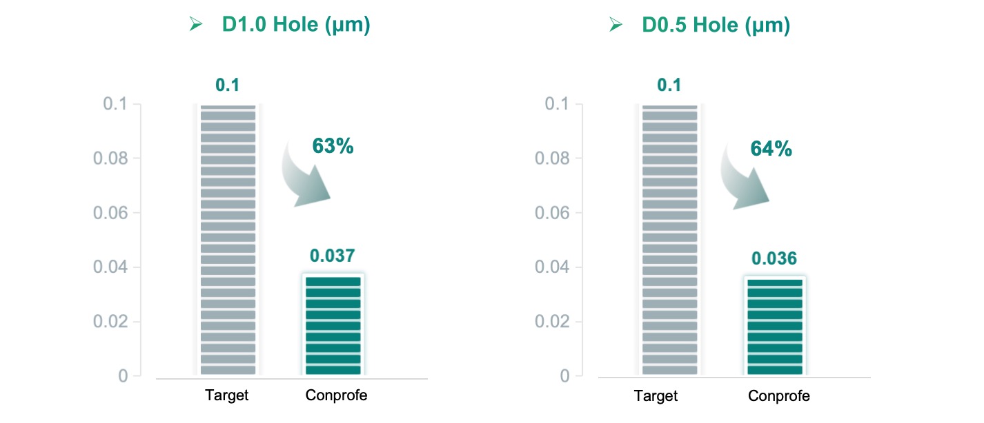Click the arrow bullet beside D1.0 Hole title
The image size is (984, 423).
point(195,25)
